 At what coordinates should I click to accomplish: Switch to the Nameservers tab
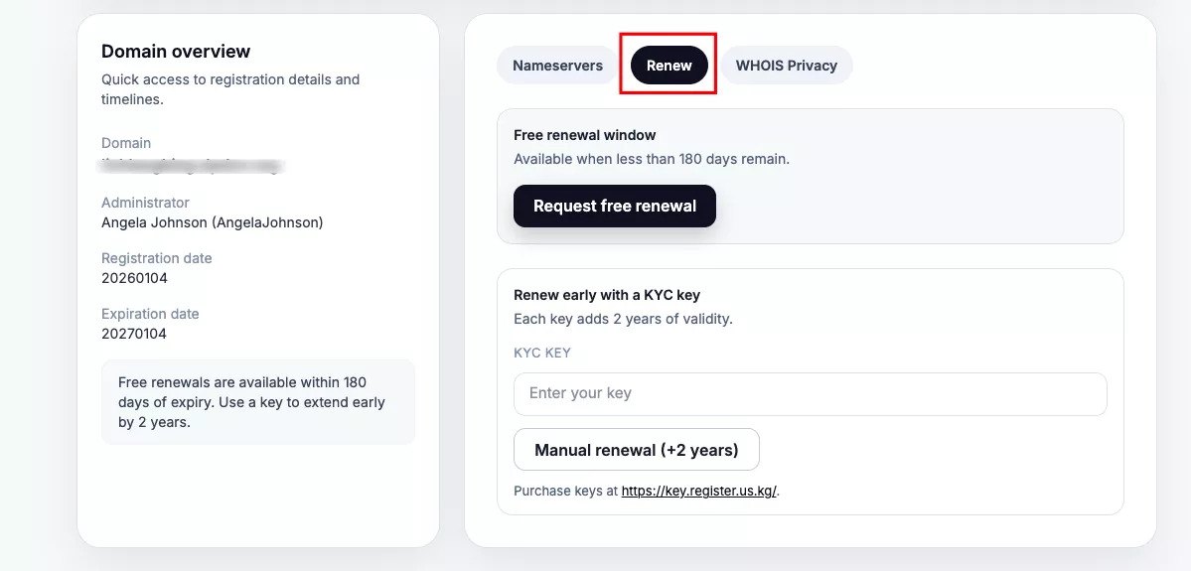point(557,66)
